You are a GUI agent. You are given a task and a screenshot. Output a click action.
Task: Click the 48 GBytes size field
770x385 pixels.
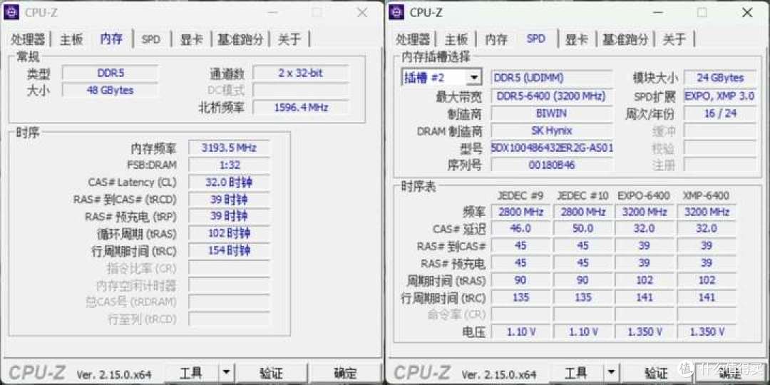[110, 91]
